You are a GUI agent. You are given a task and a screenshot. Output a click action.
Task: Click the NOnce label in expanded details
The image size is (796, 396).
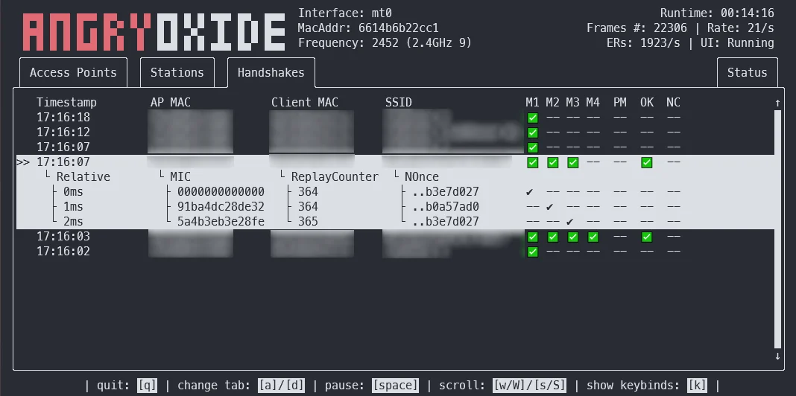[422, 177]
